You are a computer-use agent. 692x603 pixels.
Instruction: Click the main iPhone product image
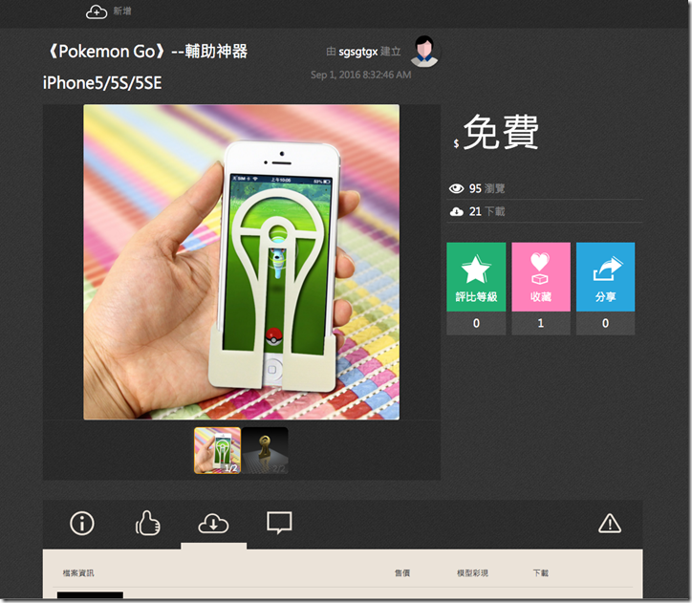[x=242, y=262]
